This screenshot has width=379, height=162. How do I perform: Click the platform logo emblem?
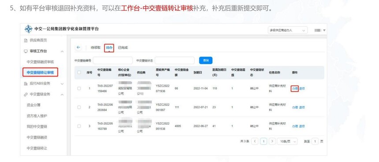[29, 29]
